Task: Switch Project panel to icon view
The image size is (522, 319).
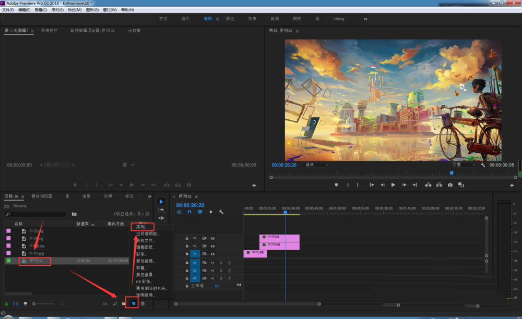Action: tap(25, 304)
